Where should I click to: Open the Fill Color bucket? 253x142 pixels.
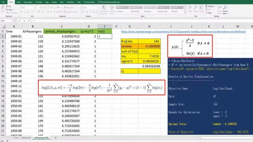[x=39, y=12]
